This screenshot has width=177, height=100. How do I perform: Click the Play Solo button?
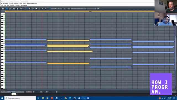pyautogui.click(x=20, y=92)
